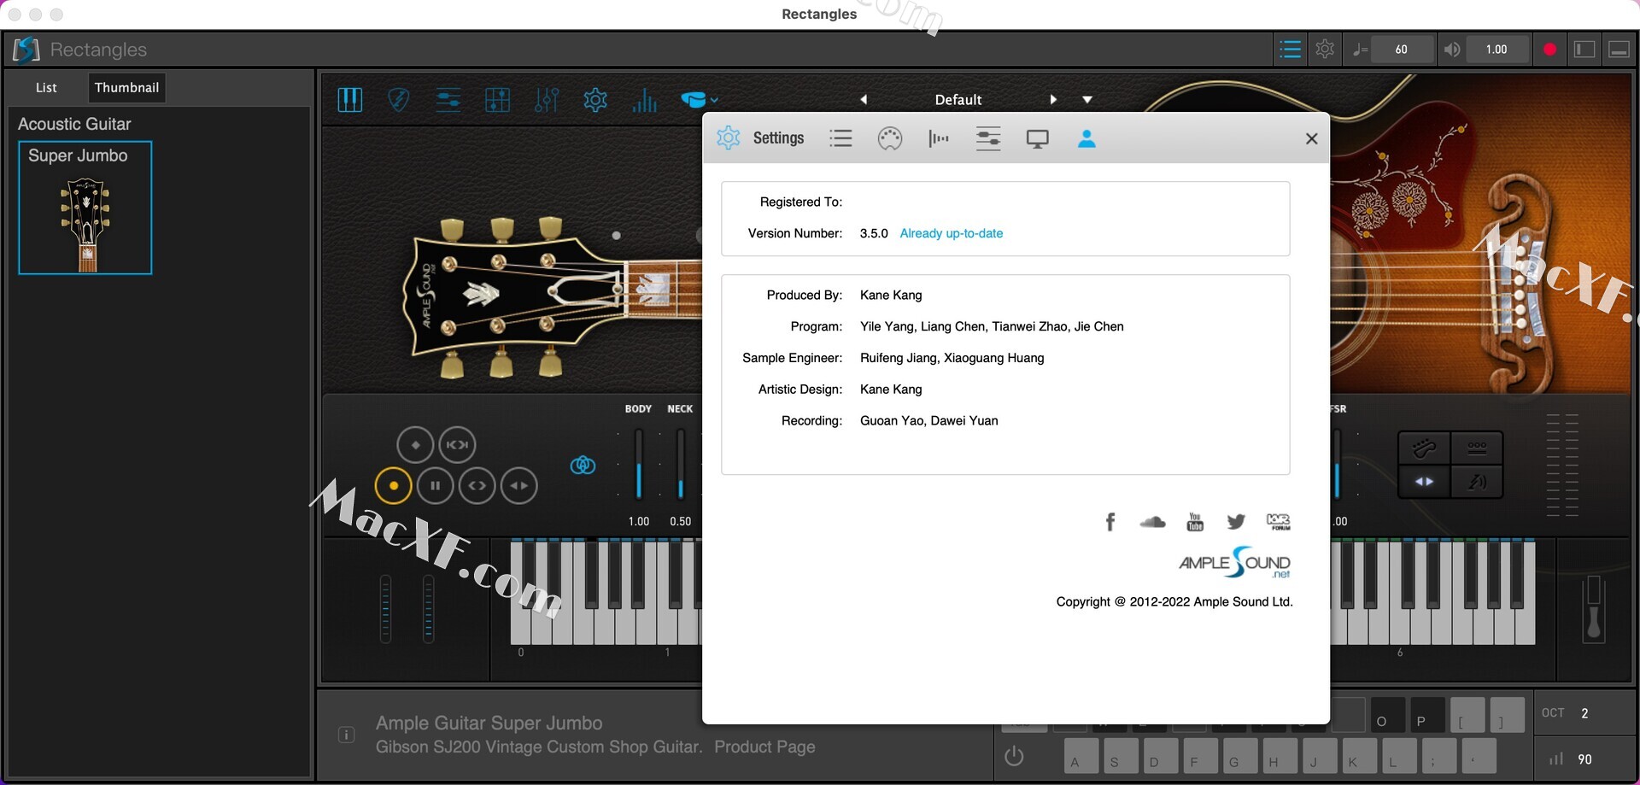
Task: Switch to the List view tab
Action: (x=46, y=88)
